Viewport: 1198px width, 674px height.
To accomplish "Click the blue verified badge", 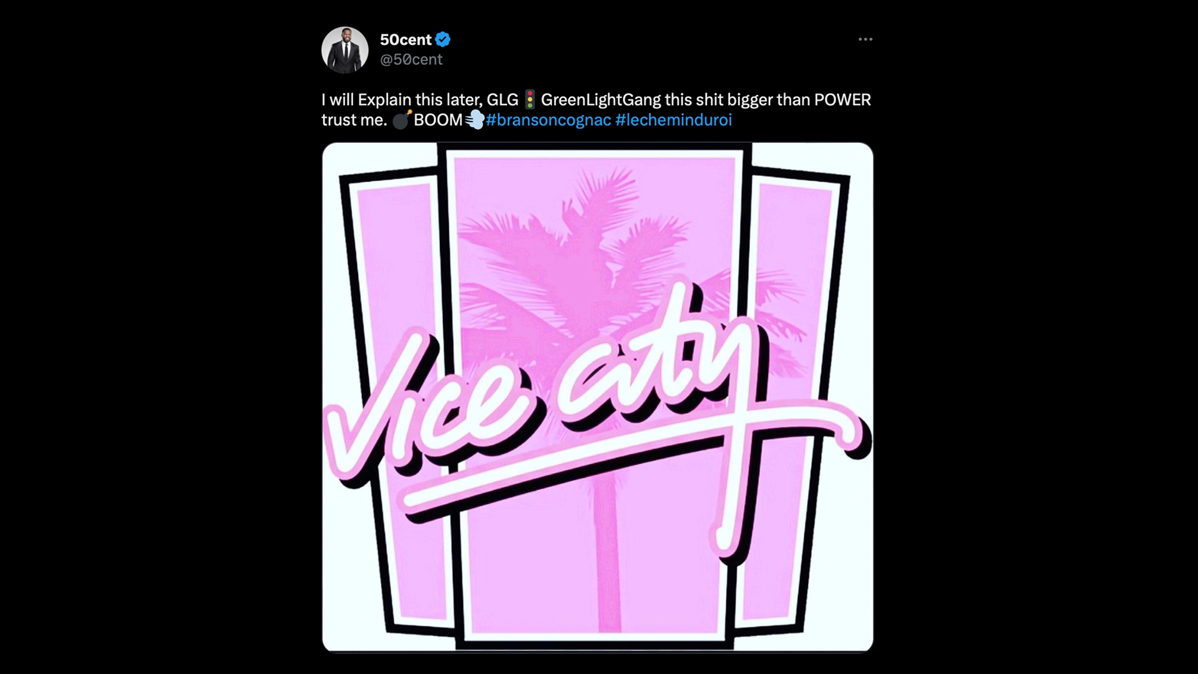I will pyautogui.click(x=443, y=39).
